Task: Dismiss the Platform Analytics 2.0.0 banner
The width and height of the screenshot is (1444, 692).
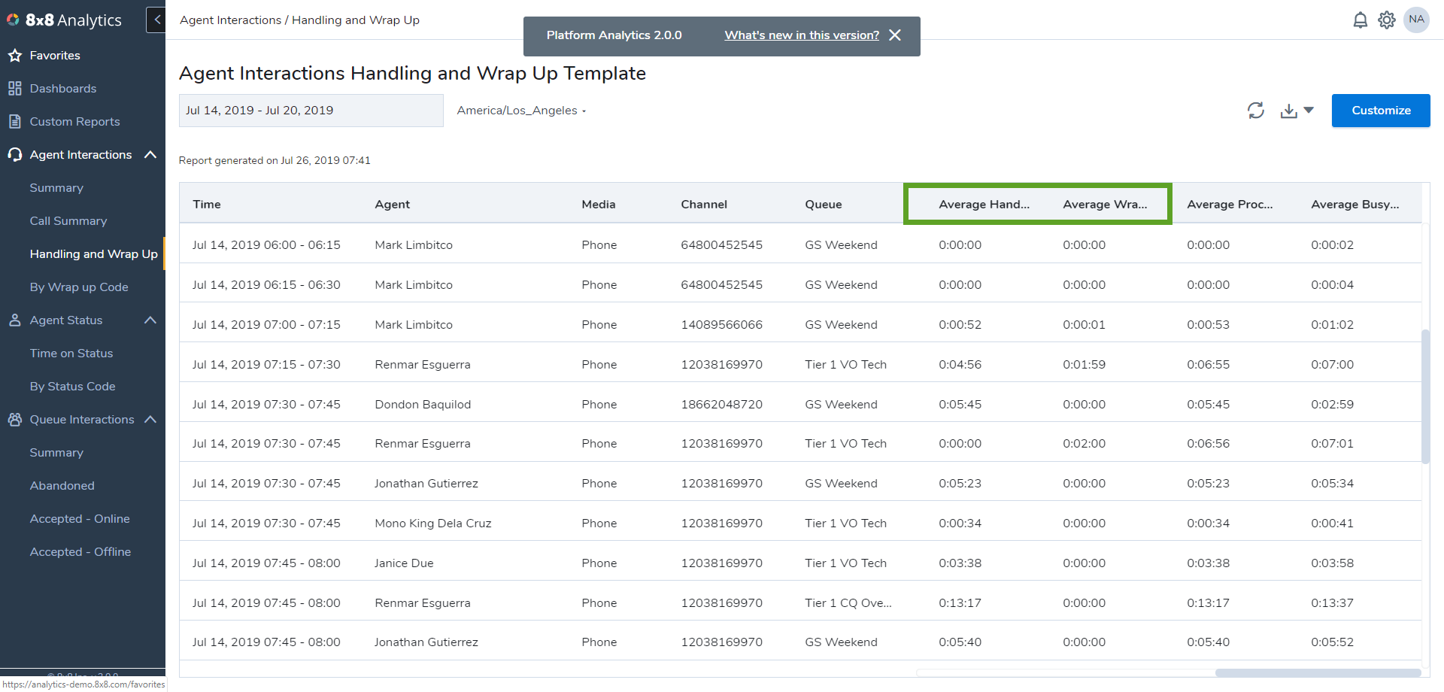Action: [895, 35]
